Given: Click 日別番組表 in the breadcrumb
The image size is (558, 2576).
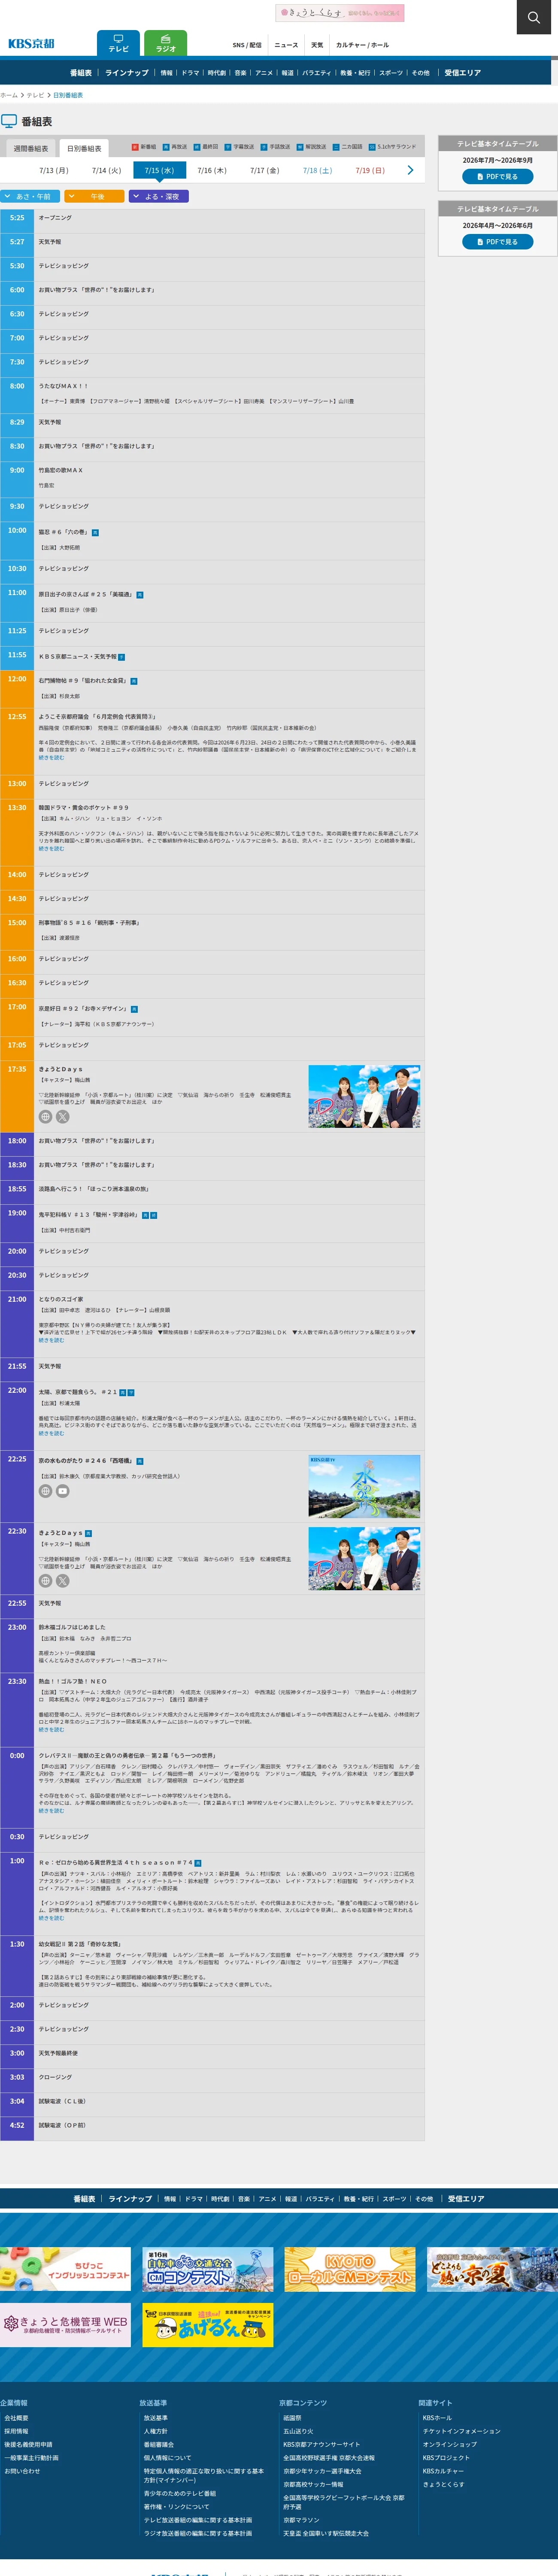Looking at the screenshot, I should tap(68, 95).
